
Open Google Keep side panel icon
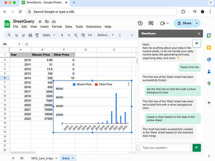pyautogui.click(x=209, y=47)
